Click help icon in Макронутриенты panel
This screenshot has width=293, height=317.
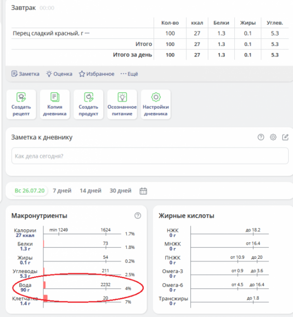137,215
